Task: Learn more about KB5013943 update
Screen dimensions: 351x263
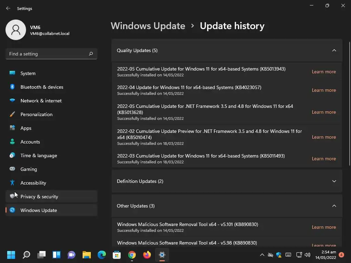Action: pyautogui.click(x=324, y=72)
